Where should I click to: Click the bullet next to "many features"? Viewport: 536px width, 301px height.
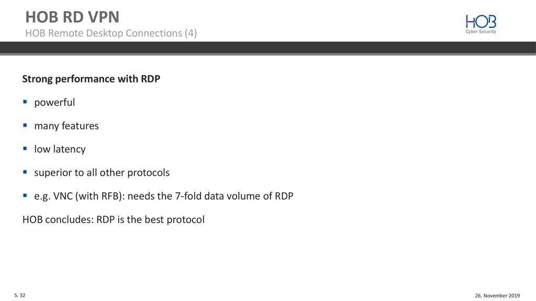(x=25, y=125)
